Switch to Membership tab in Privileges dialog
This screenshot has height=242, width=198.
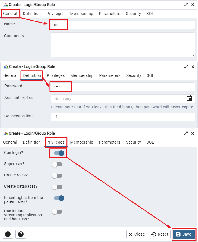[82, 142]
